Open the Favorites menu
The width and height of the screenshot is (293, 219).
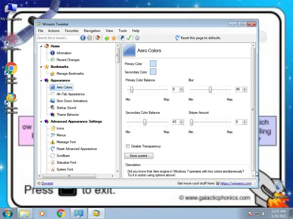[x=72, y=31]
